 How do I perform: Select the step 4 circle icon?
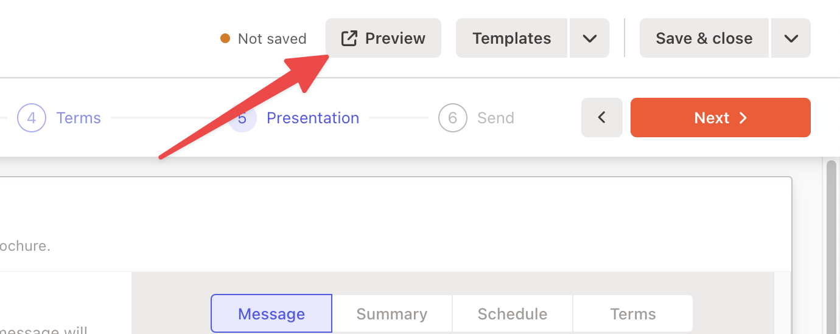tap(32, 118)
